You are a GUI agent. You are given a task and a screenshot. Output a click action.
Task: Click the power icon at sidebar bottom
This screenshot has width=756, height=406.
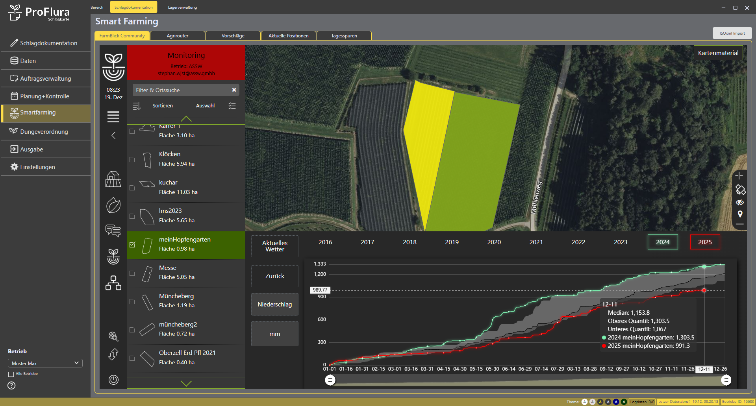(x=113, y=380)
